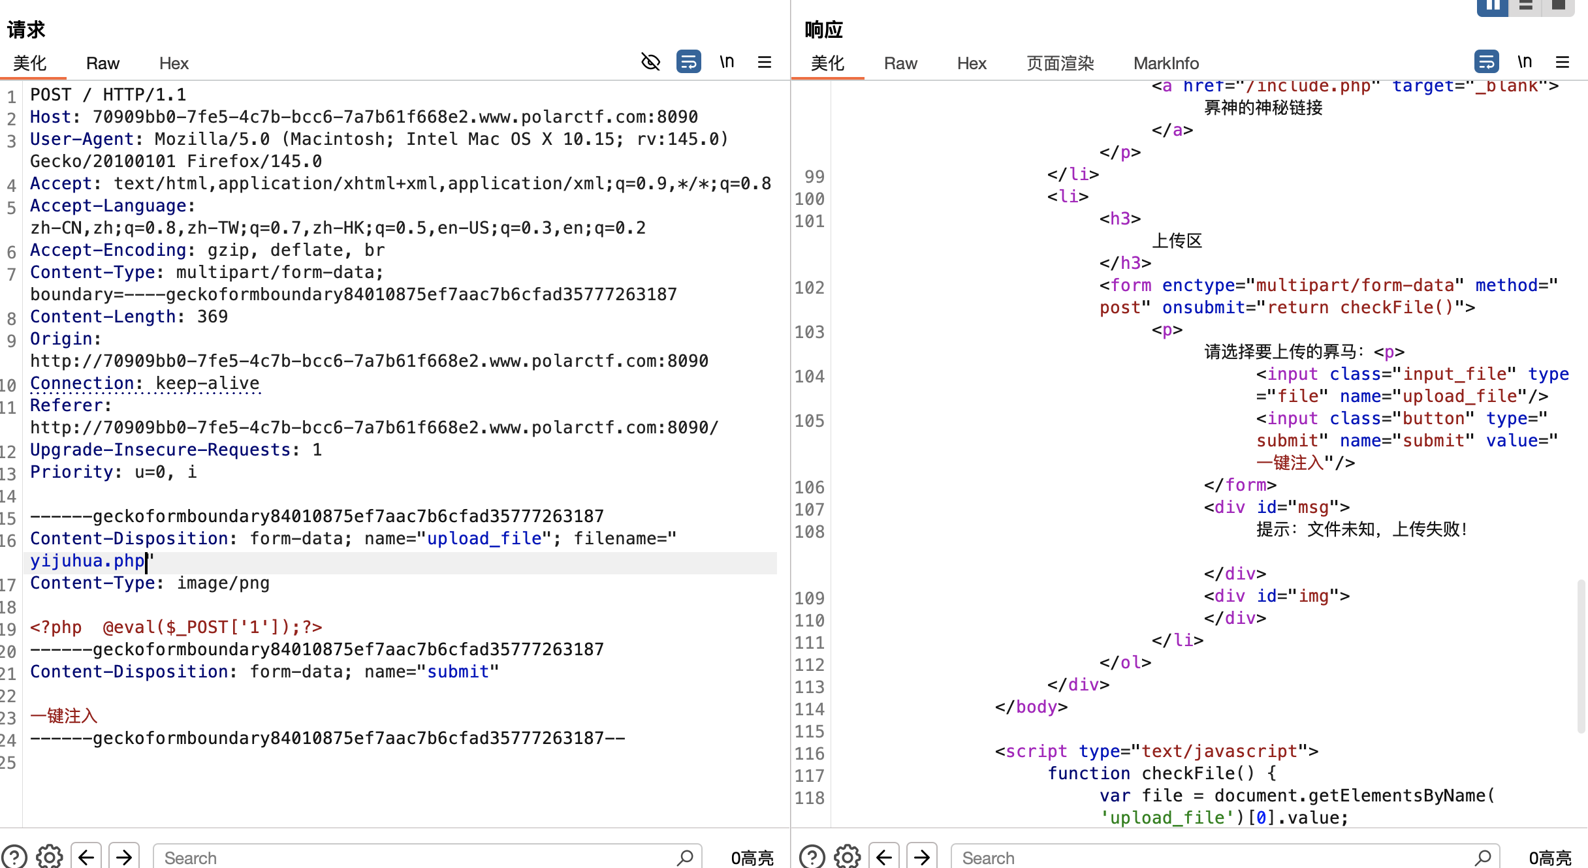Screen dimensions: 1588x868
Task: Toggle hidden characters eye icon in request
Action: [650, 62]
